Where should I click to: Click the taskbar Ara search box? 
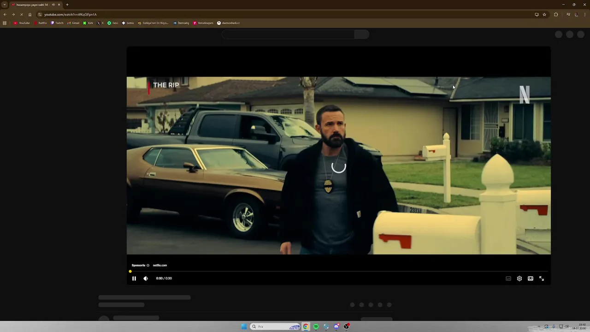click(x=276, y=326)
